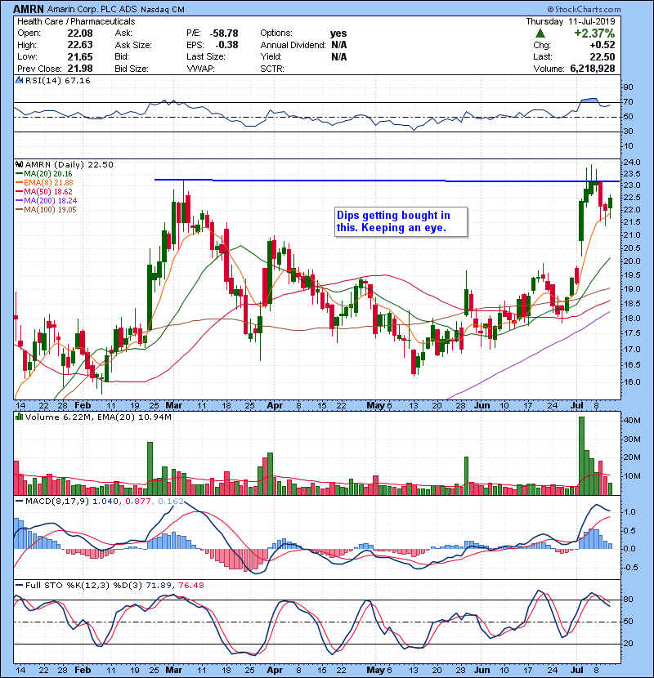Click the Chg +0.52 value
The height and width of the screenshot is (678, 654).
(602, 45)
